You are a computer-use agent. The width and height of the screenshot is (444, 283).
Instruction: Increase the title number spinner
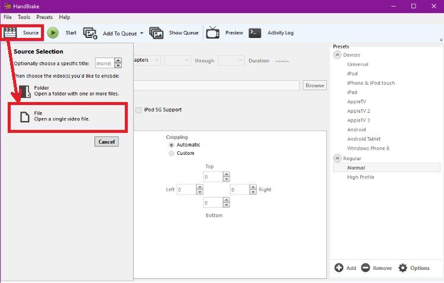pos(118,61)
